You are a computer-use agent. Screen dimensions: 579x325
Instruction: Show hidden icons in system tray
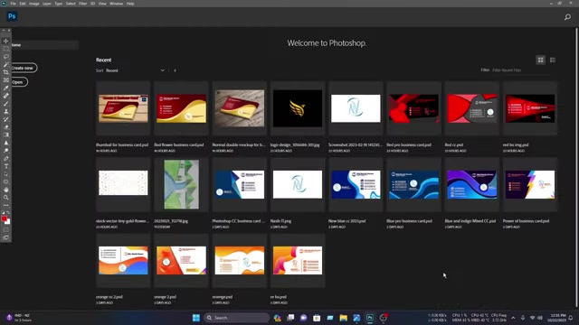pyautogui.click(x=513, y=318)
